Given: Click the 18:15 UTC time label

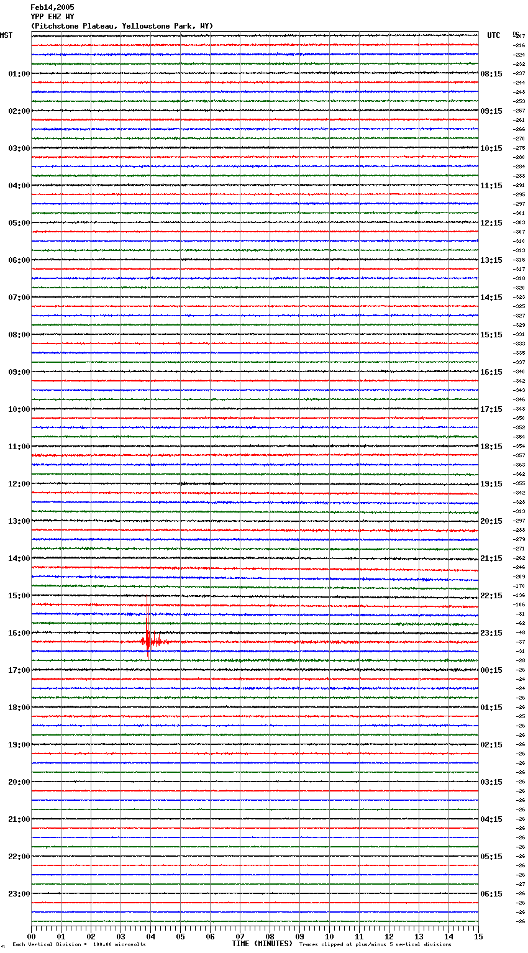Looking at the screenshot, I should tap(491, 447).
